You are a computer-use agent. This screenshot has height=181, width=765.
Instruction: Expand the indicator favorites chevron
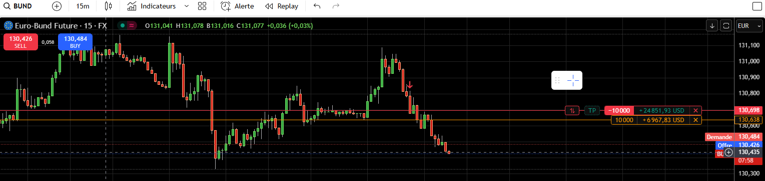pyautogui.click(x=187, y=6)
